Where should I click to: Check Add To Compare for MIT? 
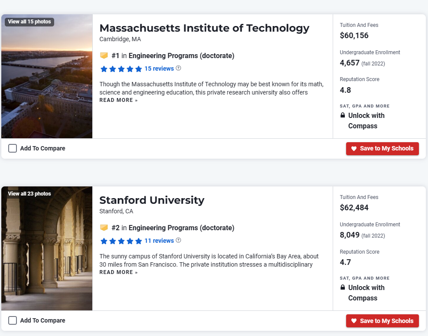click(x=13, y=148)
